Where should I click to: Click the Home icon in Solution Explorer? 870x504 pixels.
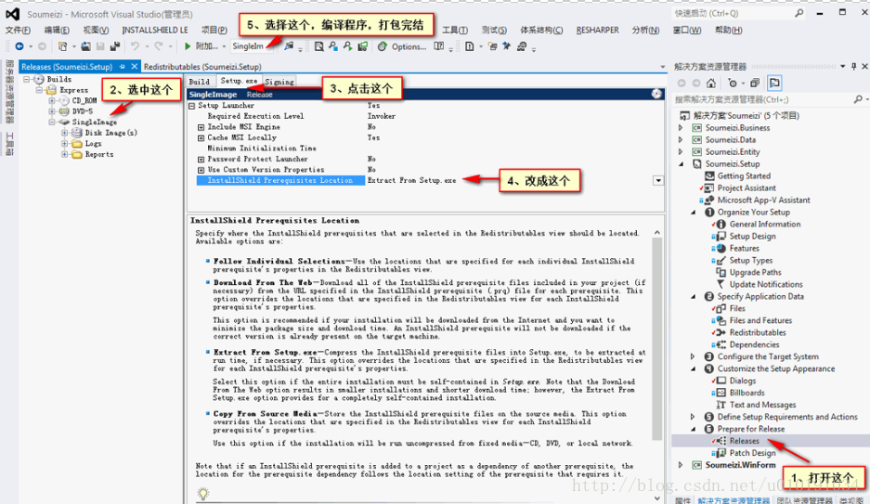[x=710, y=84]
